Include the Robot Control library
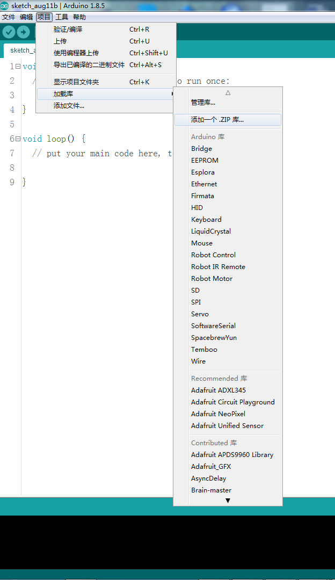 point(228,255)
